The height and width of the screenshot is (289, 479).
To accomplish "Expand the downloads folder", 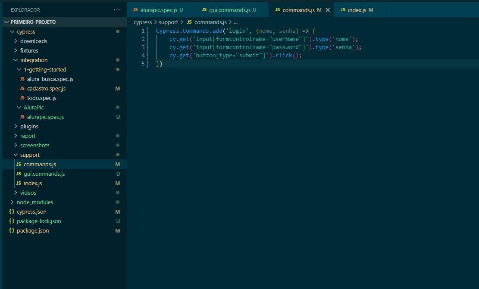I will (x=33, y=41).
